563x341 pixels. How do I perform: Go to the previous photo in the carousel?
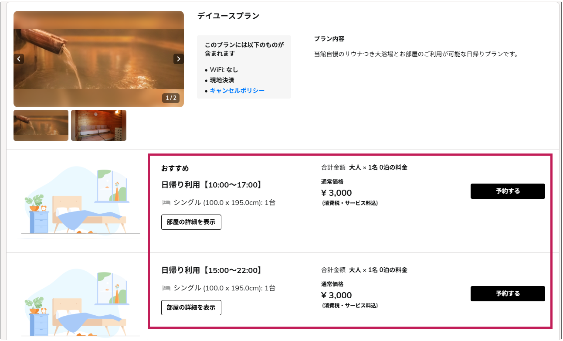[19, 59]
